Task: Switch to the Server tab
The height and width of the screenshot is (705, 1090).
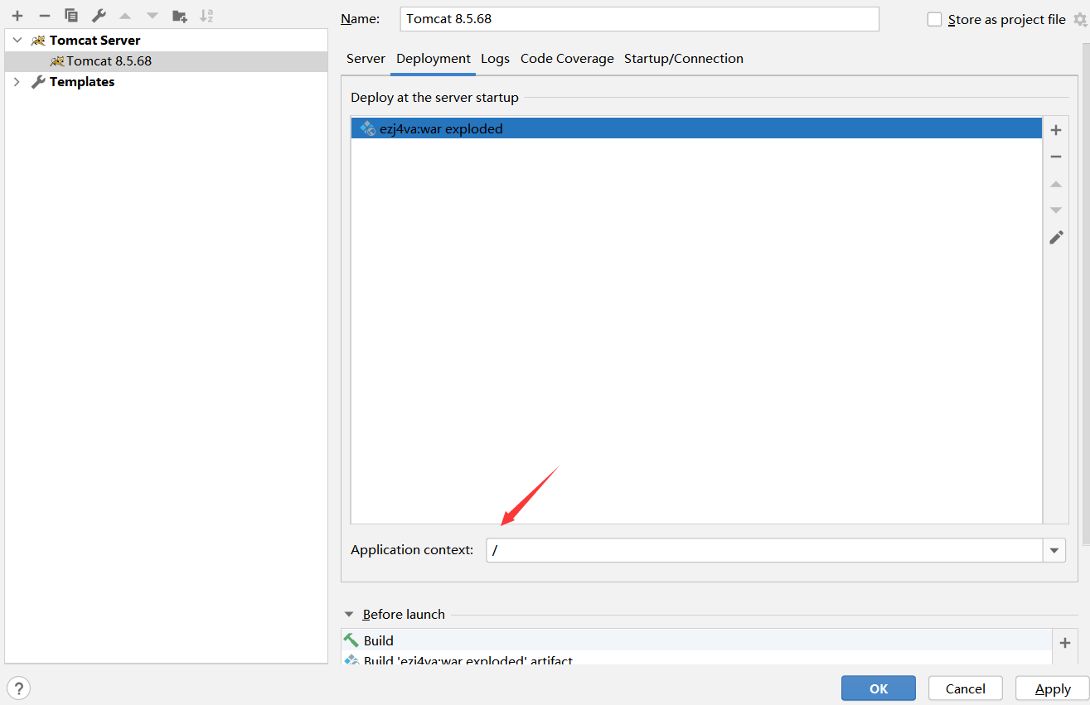Action: point(366,59)
